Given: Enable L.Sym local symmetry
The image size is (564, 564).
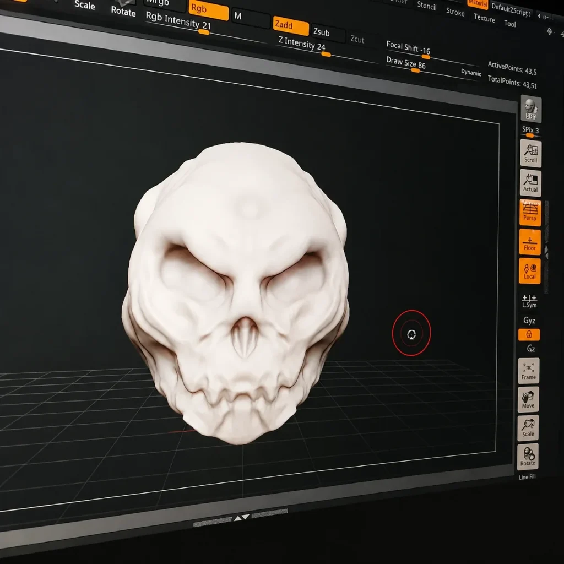Looking at the screenshot, I should pos(529,301).
